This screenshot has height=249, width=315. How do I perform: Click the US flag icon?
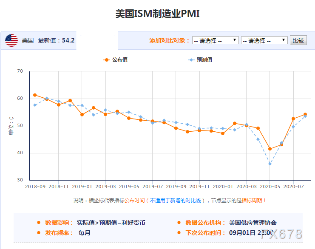11,40
